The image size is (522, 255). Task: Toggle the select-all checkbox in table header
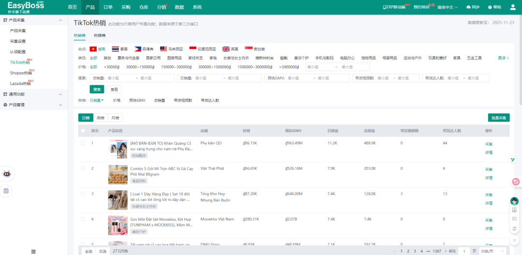[x=83, y=131]
